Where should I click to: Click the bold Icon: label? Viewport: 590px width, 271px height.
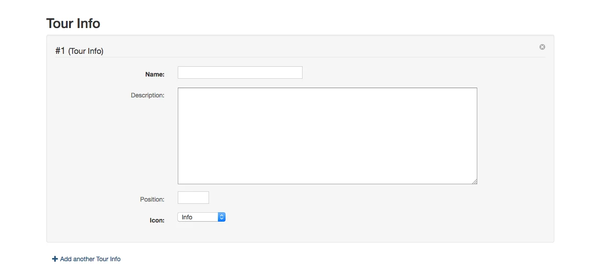157,220
